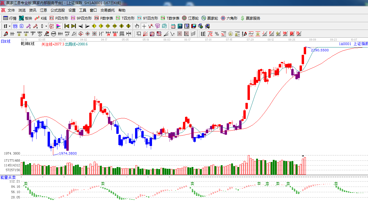Screen dimensions: 368x202
Task: Click the 江恩轮 toolbar button
Action: tap(190, 18)
